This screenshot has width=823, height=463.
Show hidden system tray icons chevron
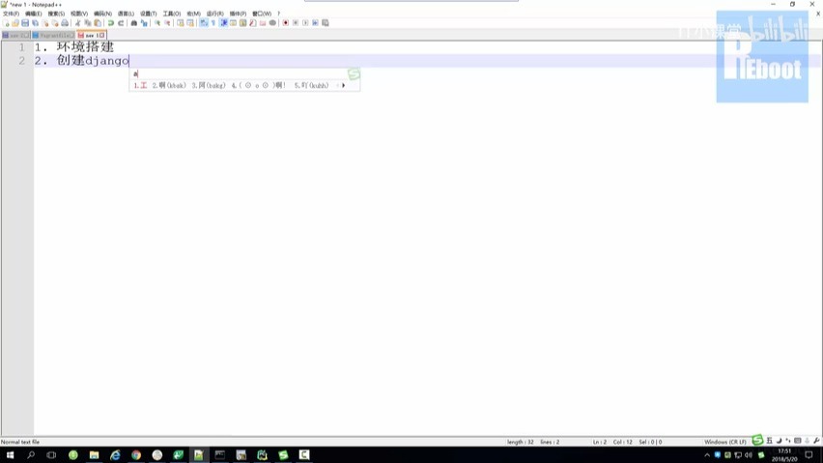(x=707, y=454)
